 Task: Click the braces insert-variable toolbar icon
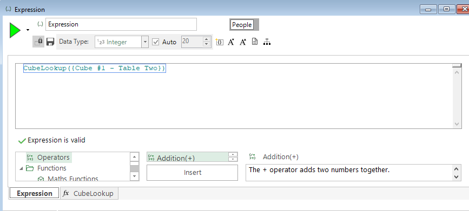[x=220, y=42]
